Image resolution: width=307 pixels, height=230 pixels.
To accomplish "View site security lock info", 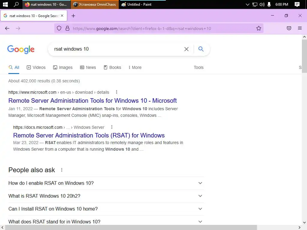I will click(x=67, y=28).
